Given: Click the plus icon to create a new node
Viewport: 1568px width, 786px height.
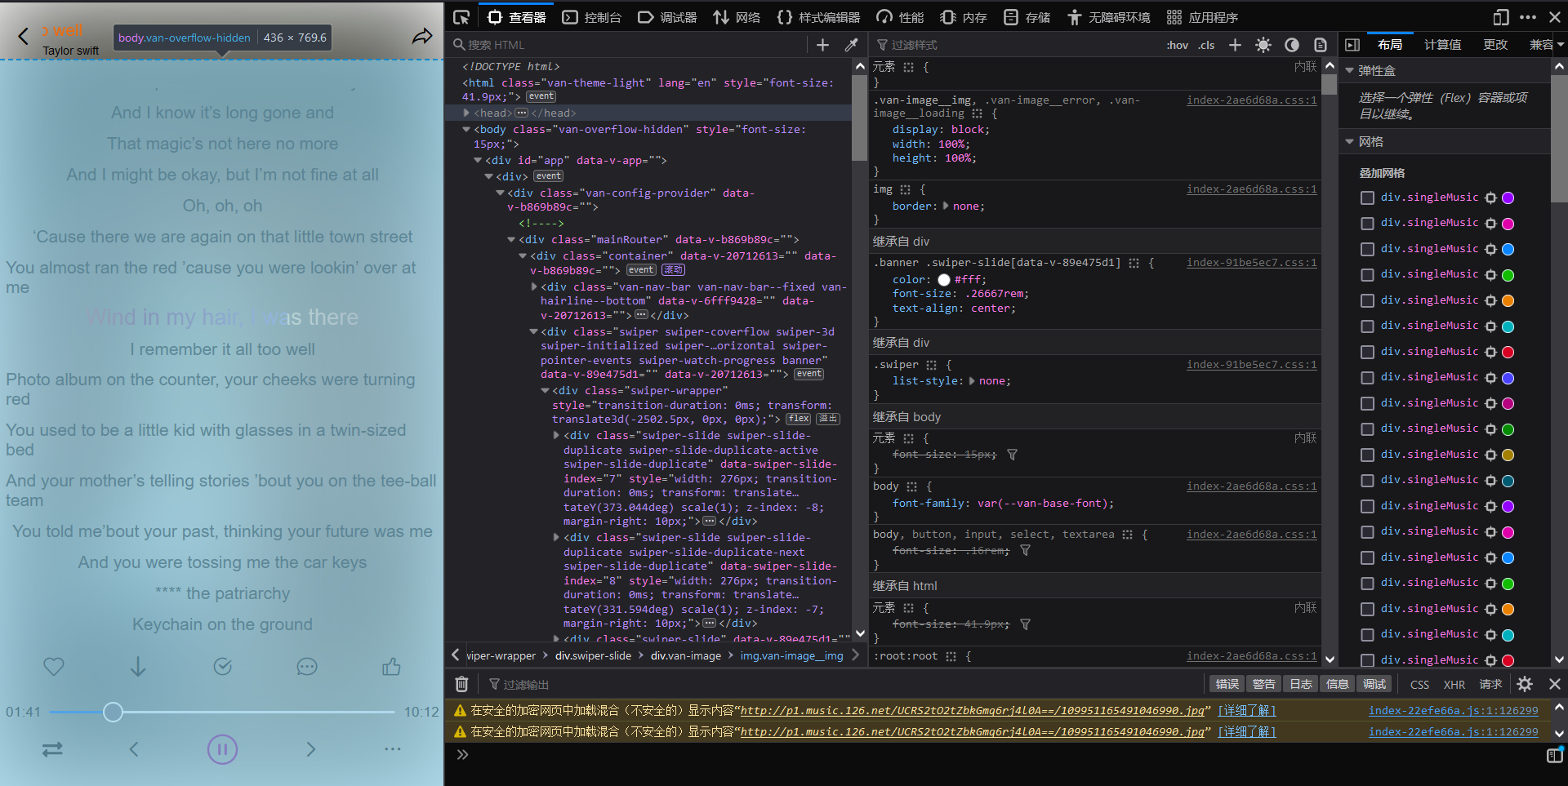Looking at the screenshot, I should [822, 45].
